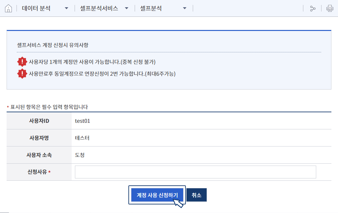Click the printer icon to print the page

click(x=330, y=9)
